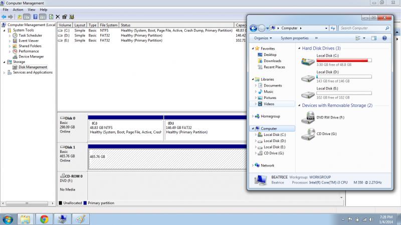Open Help from blue question-mark toolbar icon
This screenshot has height=225, width=401.
pyautogui.click(x=35, y=17)
